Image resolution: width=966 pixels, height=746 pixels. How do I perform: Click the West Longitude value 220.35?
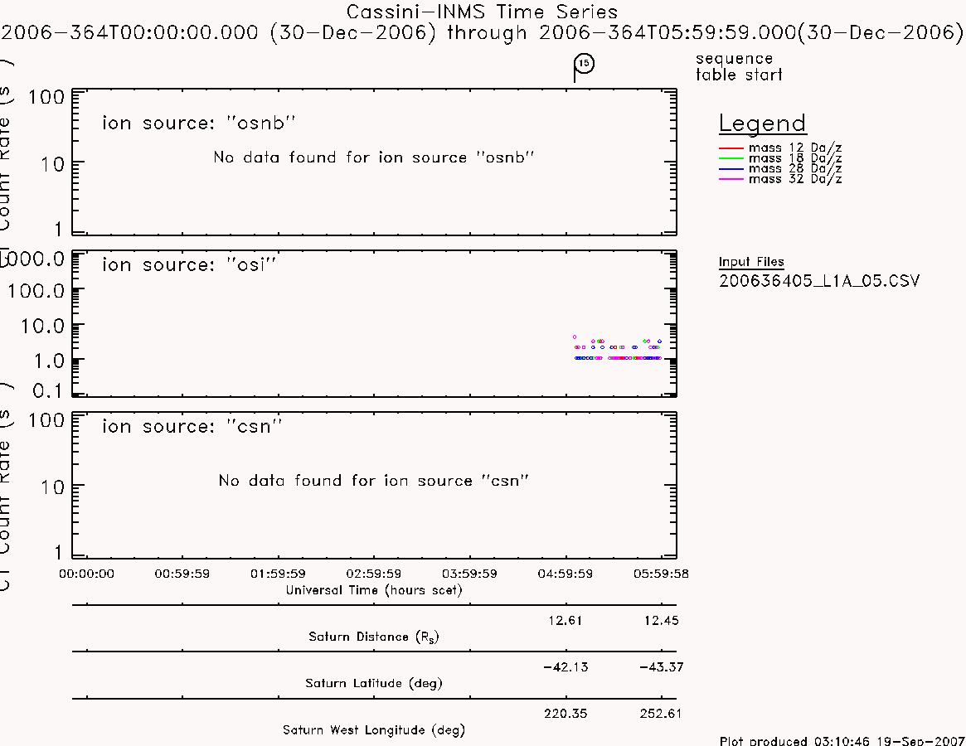tap(565, 714)
